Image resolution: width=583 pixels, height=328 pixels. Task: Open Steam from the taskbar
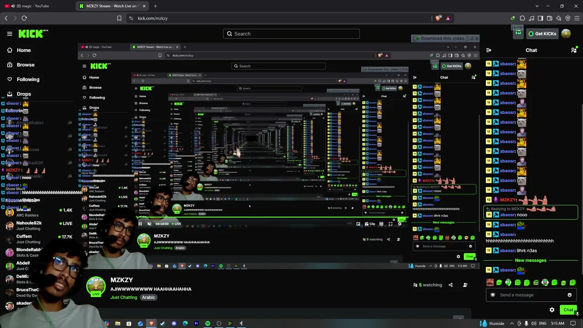(x=163, y=323)
